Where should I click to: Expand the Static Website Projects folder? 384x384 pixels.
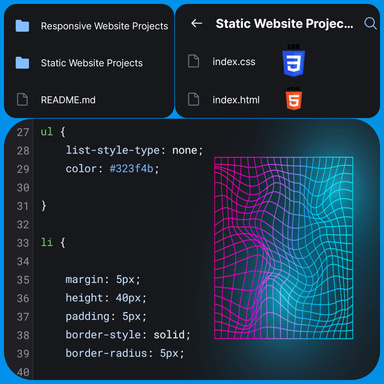pos(91,63)
